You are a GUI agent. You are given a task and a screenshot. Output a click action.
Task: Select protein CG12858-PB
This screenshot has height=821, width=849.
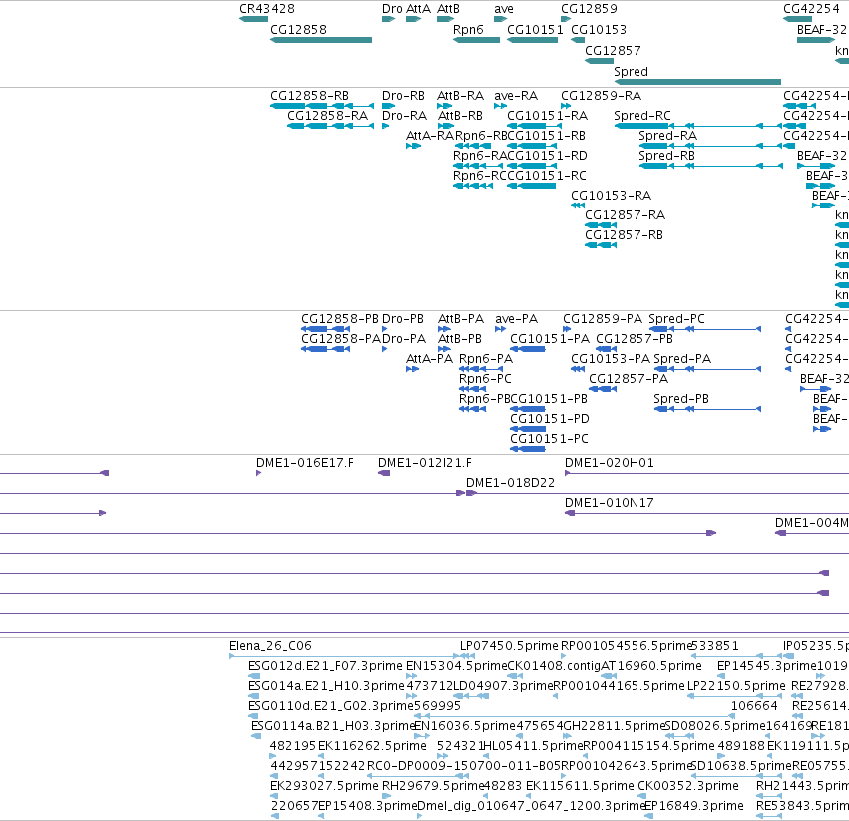tap(325, 329)
